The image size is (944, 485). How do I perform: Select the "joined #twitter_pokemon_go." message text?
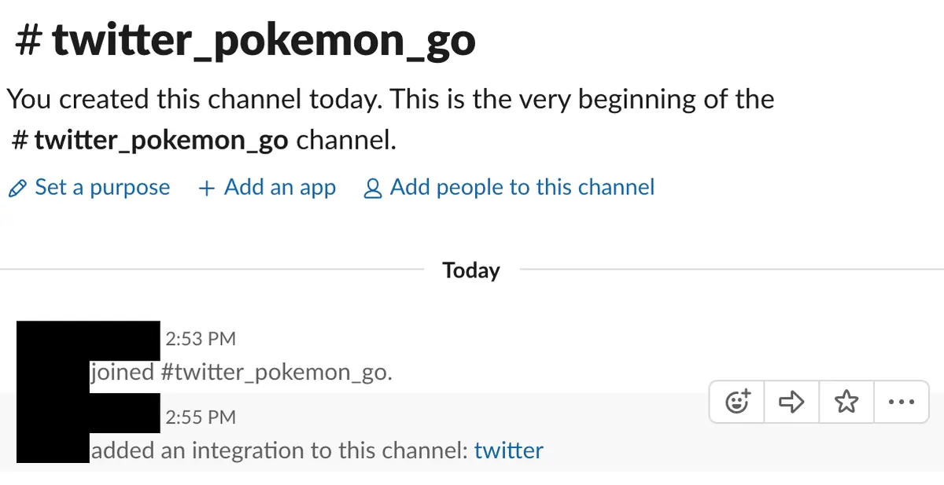241,372
